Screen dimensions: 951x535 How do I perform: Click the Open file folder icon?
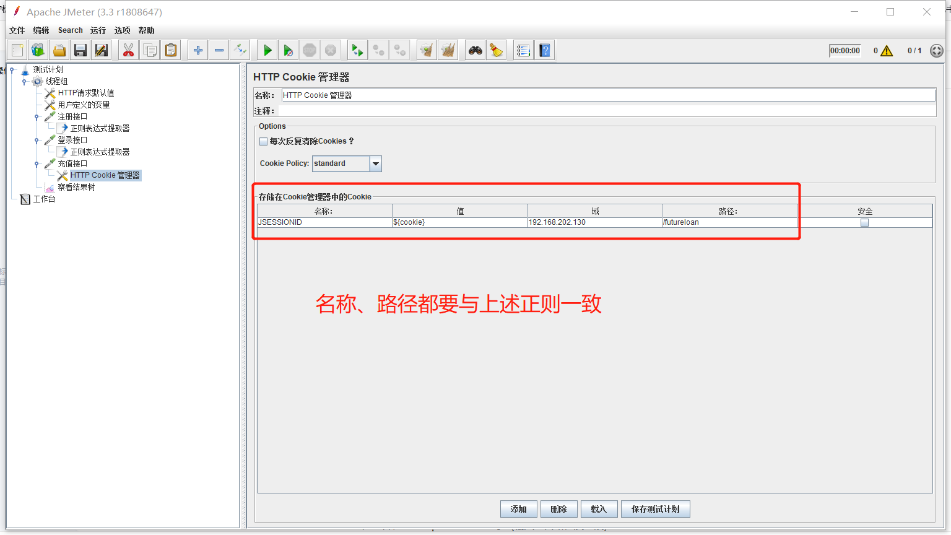pos(59,50)
